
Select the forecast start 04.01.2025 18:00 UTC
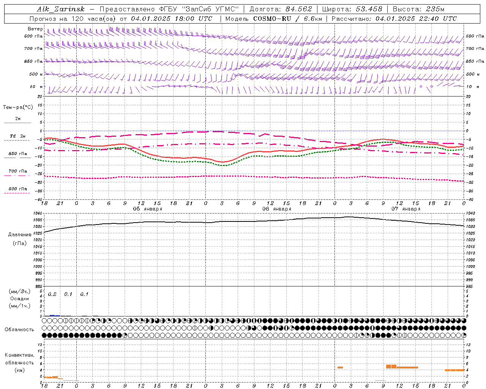click(x=172, y=19)
